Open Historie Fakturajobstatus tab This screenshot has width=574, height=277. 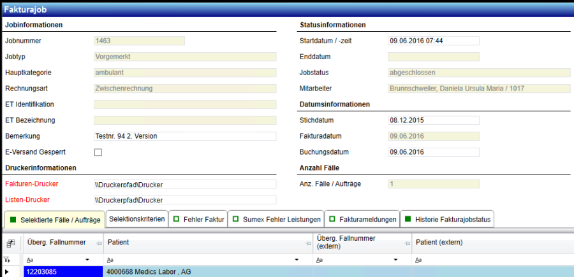pos(447,219)
